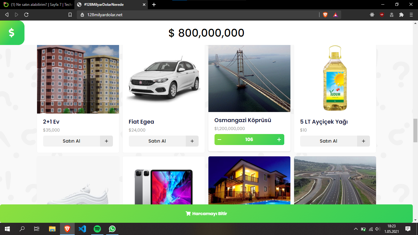This screenshot has width=418, height=235.
Task: Click the '2+1 Ev' product title
Action: pos(51,122)
